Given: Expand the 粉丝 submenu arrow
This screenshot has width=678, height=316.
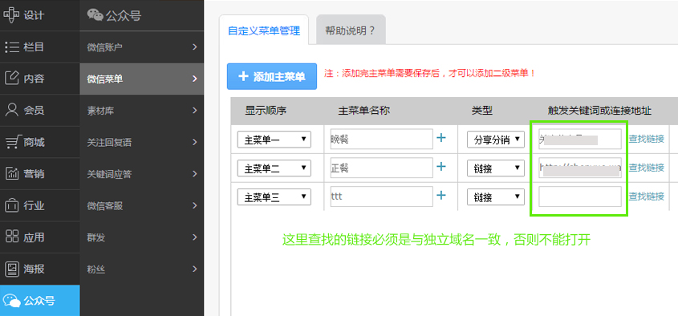Looking at the screenshot, I should point(195,269).
